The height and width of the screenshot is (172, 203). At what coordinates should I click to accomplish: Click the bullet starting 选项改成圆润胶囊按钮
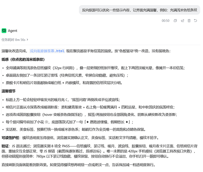pos(91,115)
